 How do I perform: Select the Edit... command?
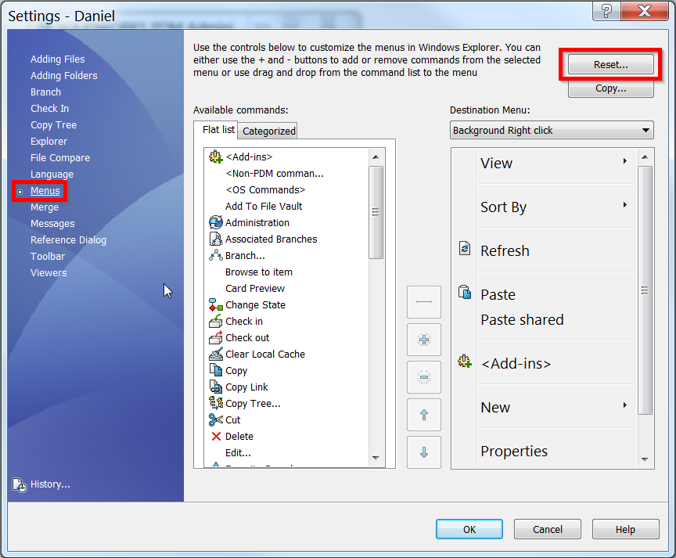pyautogui.click(x=238, y=452)
